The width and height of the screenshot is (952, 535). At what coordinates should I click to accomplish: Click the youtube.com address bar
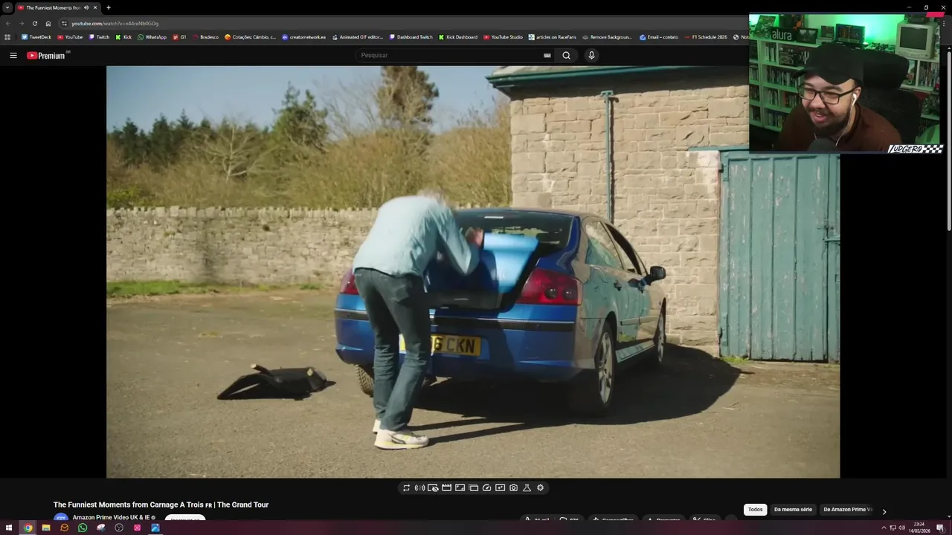coord(402,23)
